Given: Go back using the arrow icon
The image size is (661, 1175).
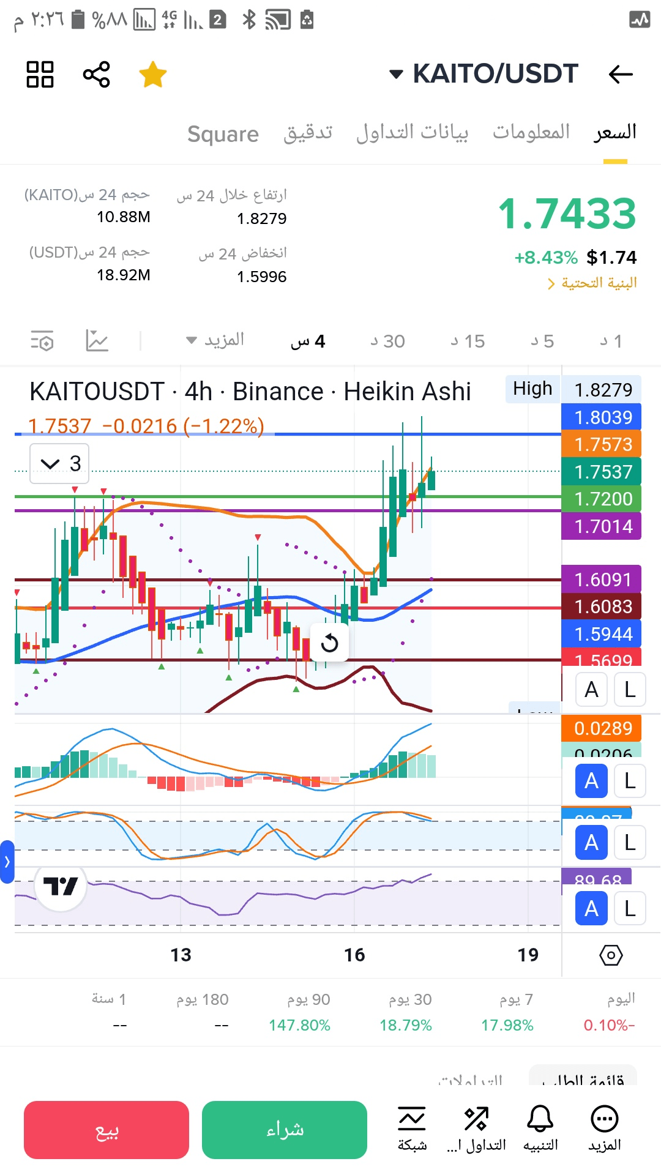Looking at the screenshot, I should click(621, 75).
